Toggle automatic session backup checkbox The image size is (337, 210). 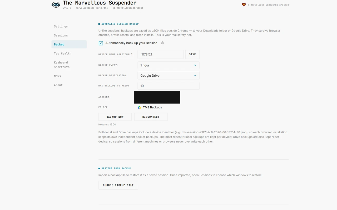tap(101, 43)
